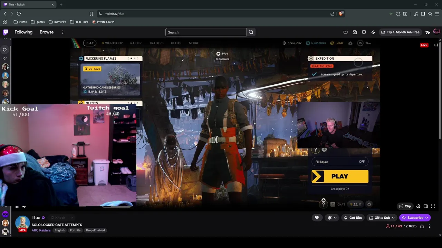Open Subscribe dropdown button
This screenshot has height=248, width=442.
tap(415, 218)
